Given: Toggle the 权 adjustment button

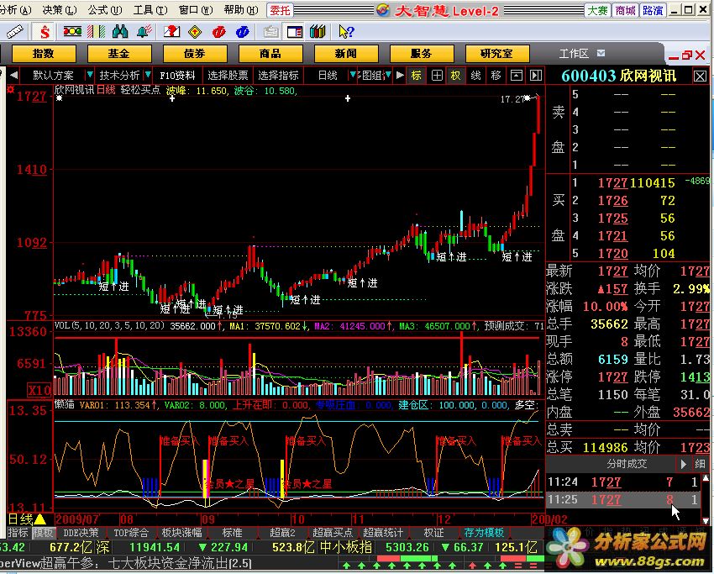Looking at the screenshot, I should pyautogui.click(x=456, y=75).
